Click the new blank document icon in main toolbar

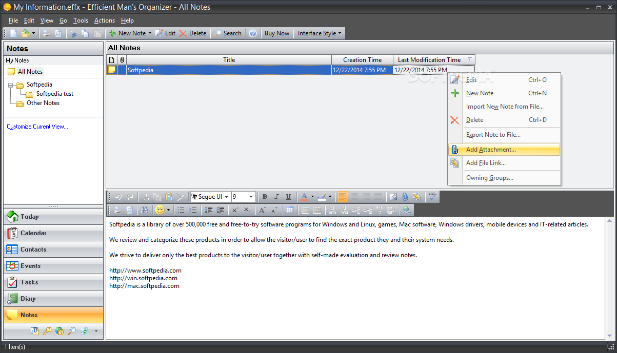pyautogui.click(x=14, y=33)
